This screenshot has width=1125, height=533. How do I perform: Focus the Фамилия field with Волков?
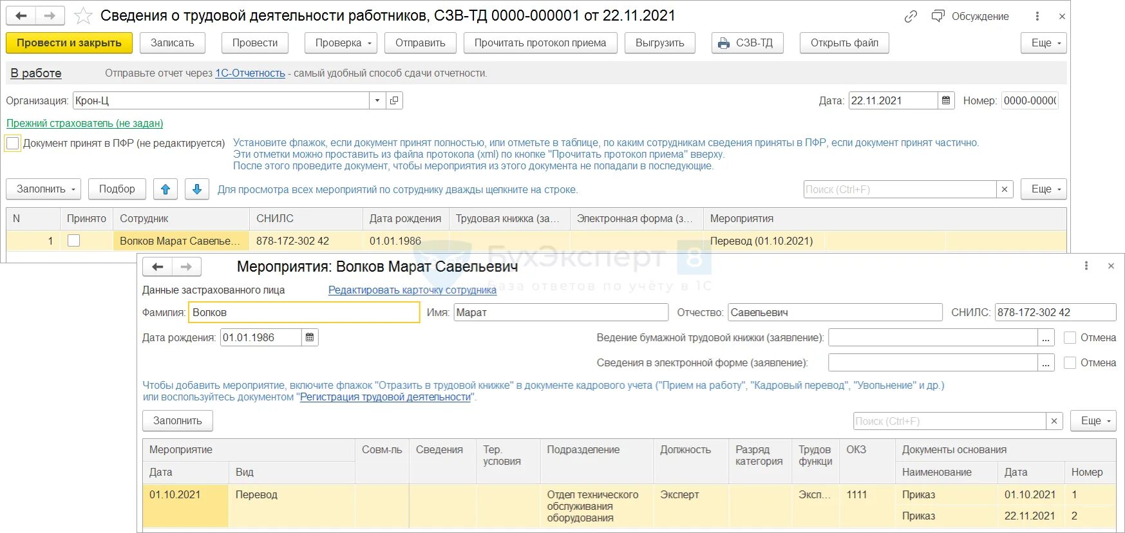point(304,312)
